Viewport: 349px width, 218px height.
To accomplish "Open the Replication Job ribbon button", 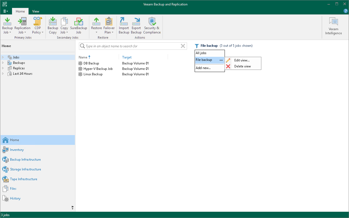I will point(22,26).
